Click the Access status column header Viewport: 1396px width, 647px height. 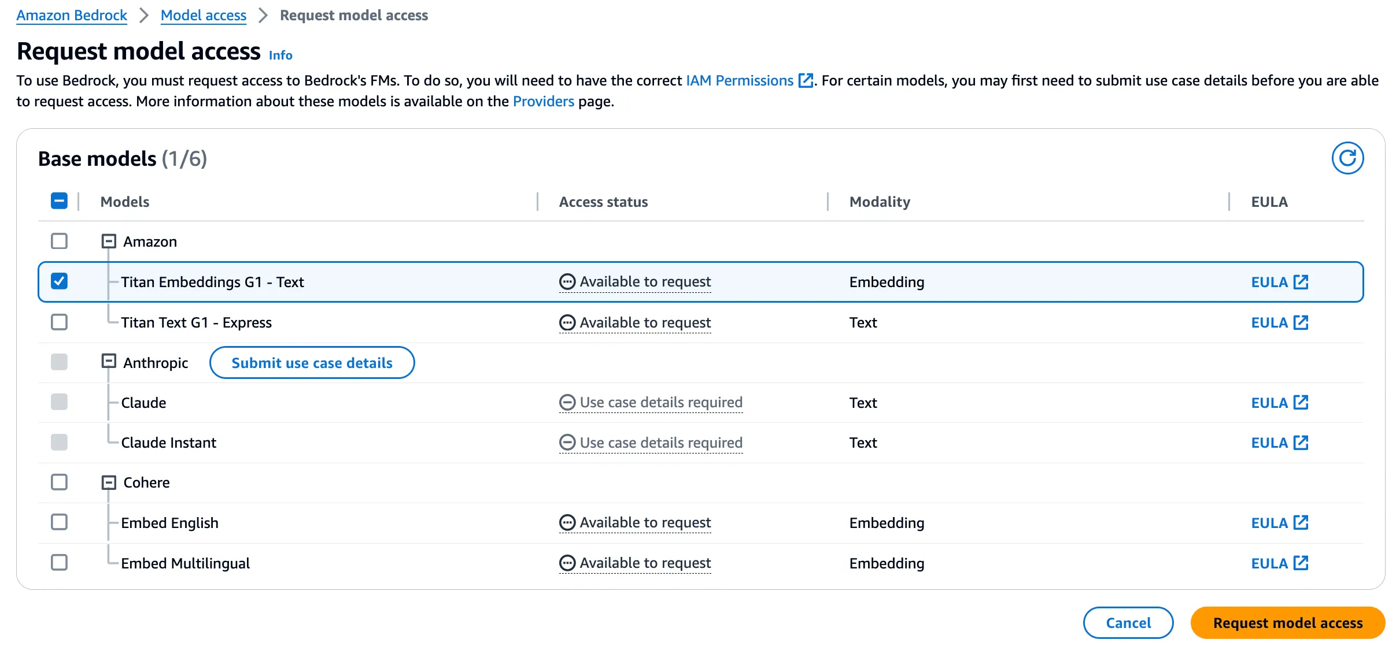(x=603, y=202)
